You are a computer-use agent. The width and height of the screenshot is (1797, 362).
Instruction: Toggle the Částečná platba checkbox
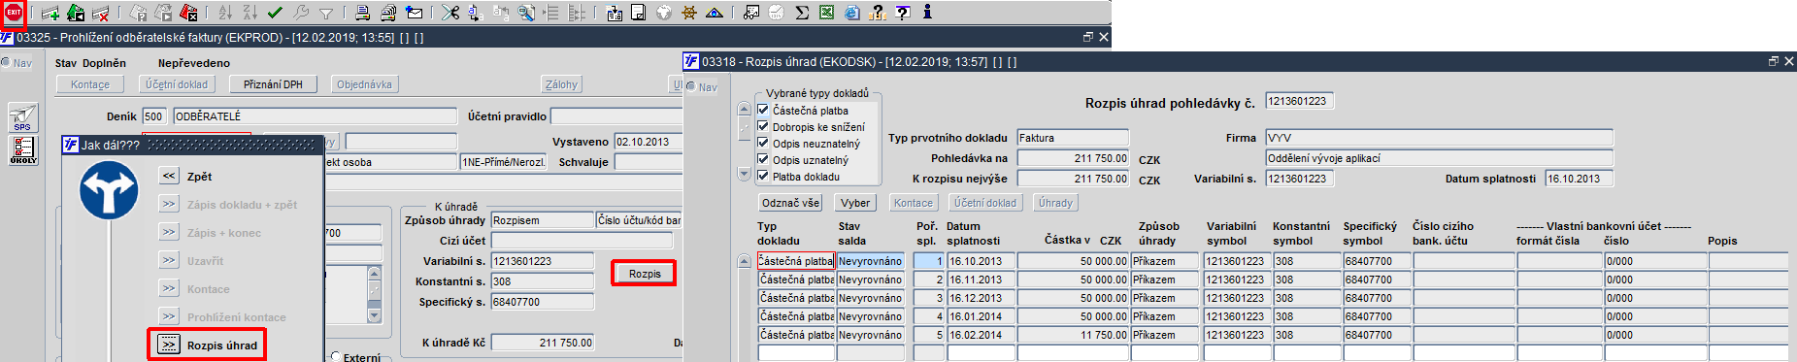pyautogui.click(x=763, y=110)
